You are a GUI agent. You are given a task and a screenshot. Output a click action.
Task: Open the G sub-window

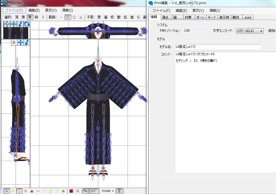[138, 17]
